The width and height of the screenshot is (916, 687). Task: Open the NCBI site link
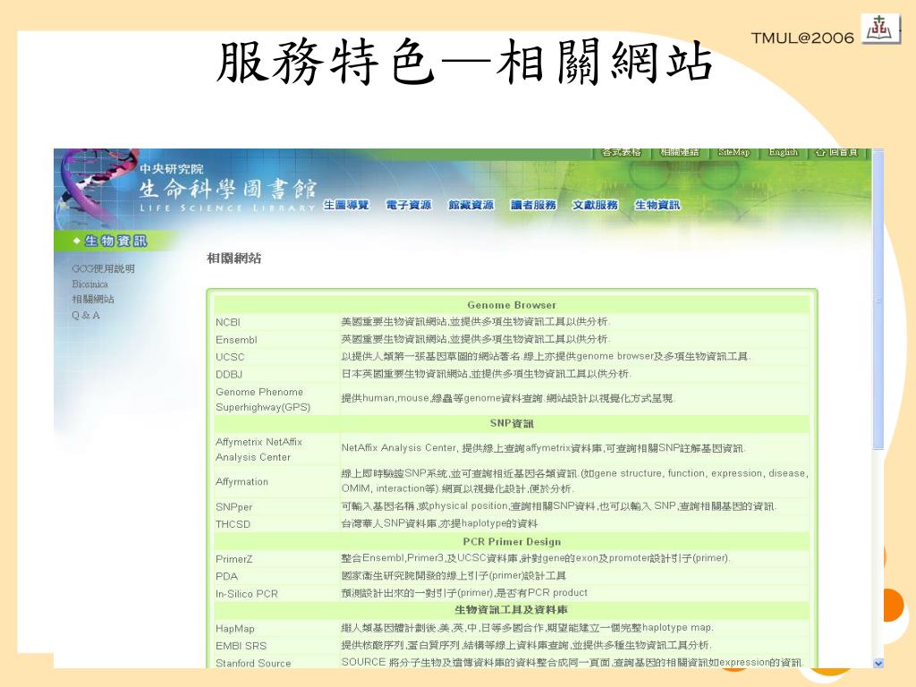(228, 322)
